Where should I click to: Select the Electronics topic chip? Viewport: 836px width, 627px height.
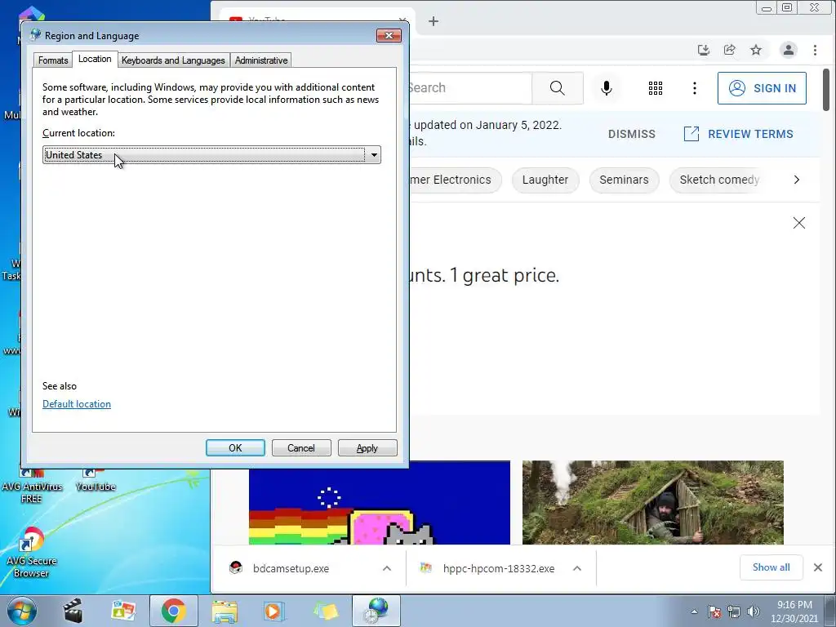[455, 180]
